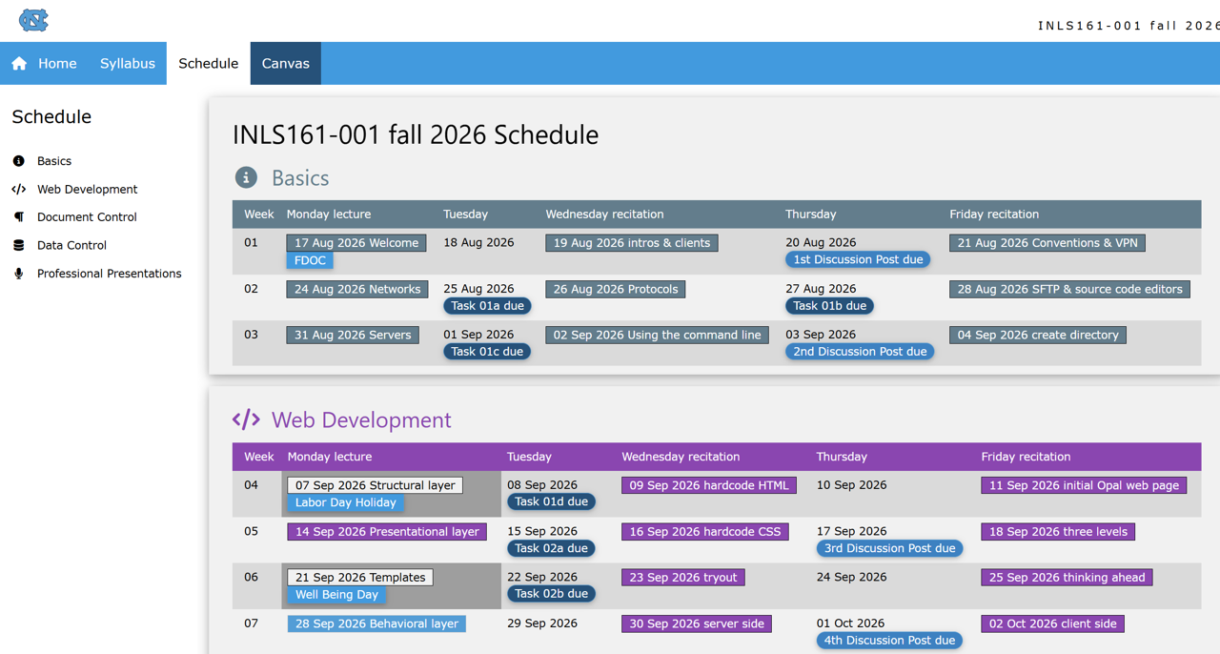1220x654 pixels.
Task: Select the Schedule tab
Action: click(x=208, y=64)
